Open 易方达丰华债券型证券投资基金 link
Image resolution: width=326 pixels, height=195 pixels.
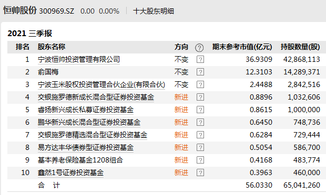point(86,147)
